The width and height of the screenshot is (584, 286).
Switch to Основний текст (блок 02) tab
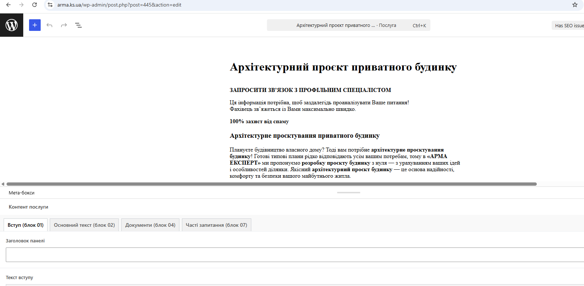pos(84,225)
